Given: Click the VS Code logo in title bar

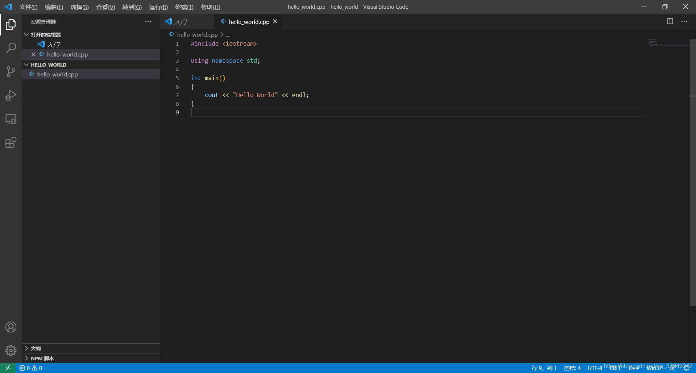Looking at the screenshot, I should pos(8,7).
